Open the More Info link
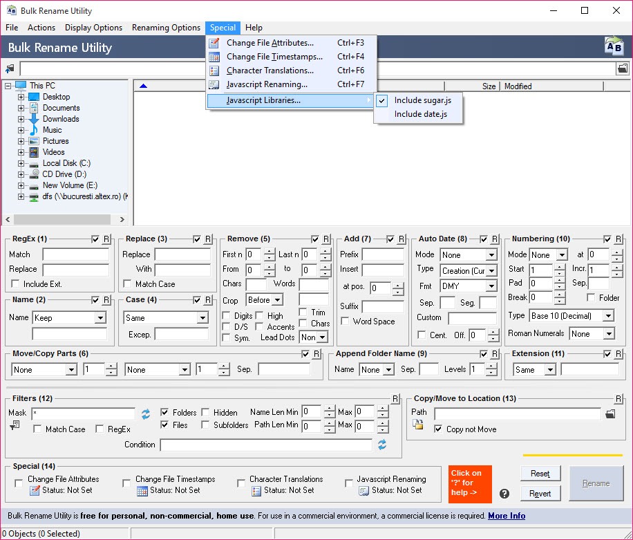Image resolution: width=633 pixels, height=540 pixels. [x=507, y=516]
